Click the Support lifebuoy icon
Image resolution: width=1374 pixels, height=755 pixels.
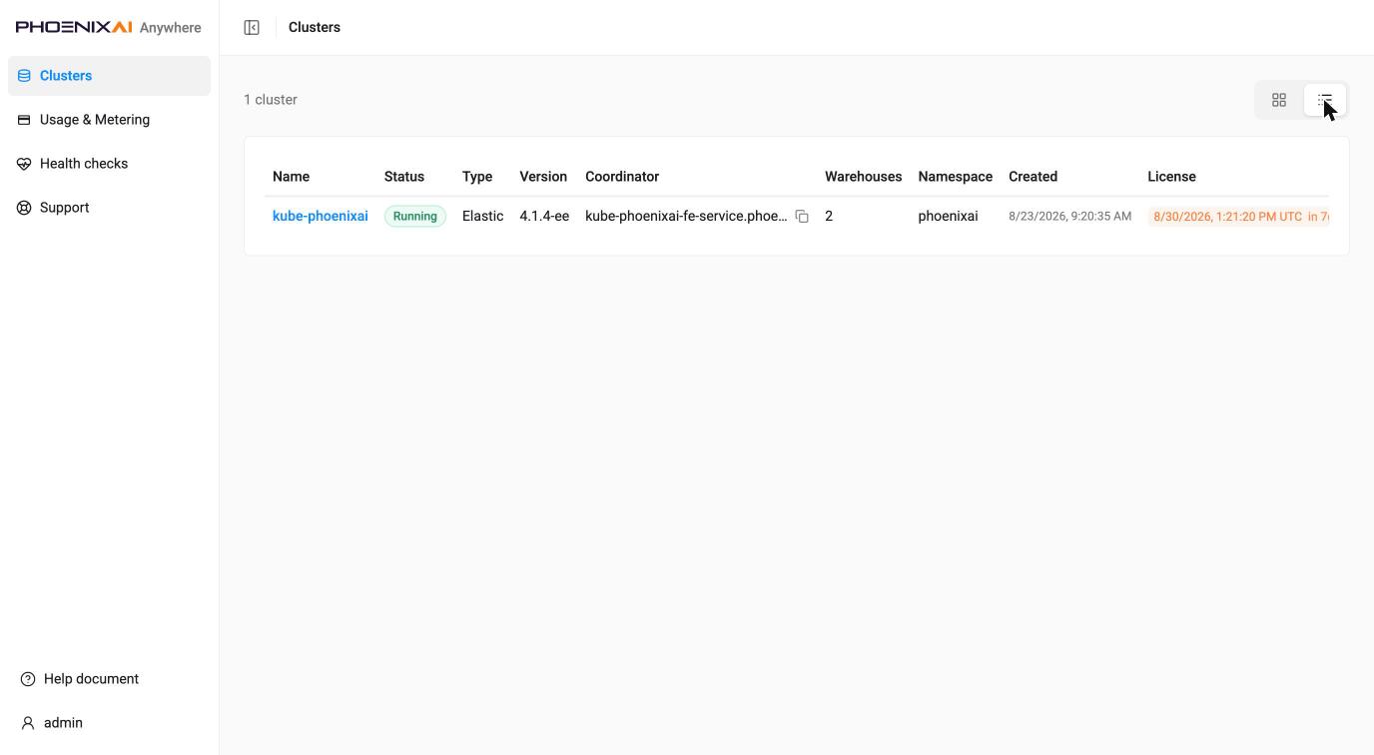point(24,208)
